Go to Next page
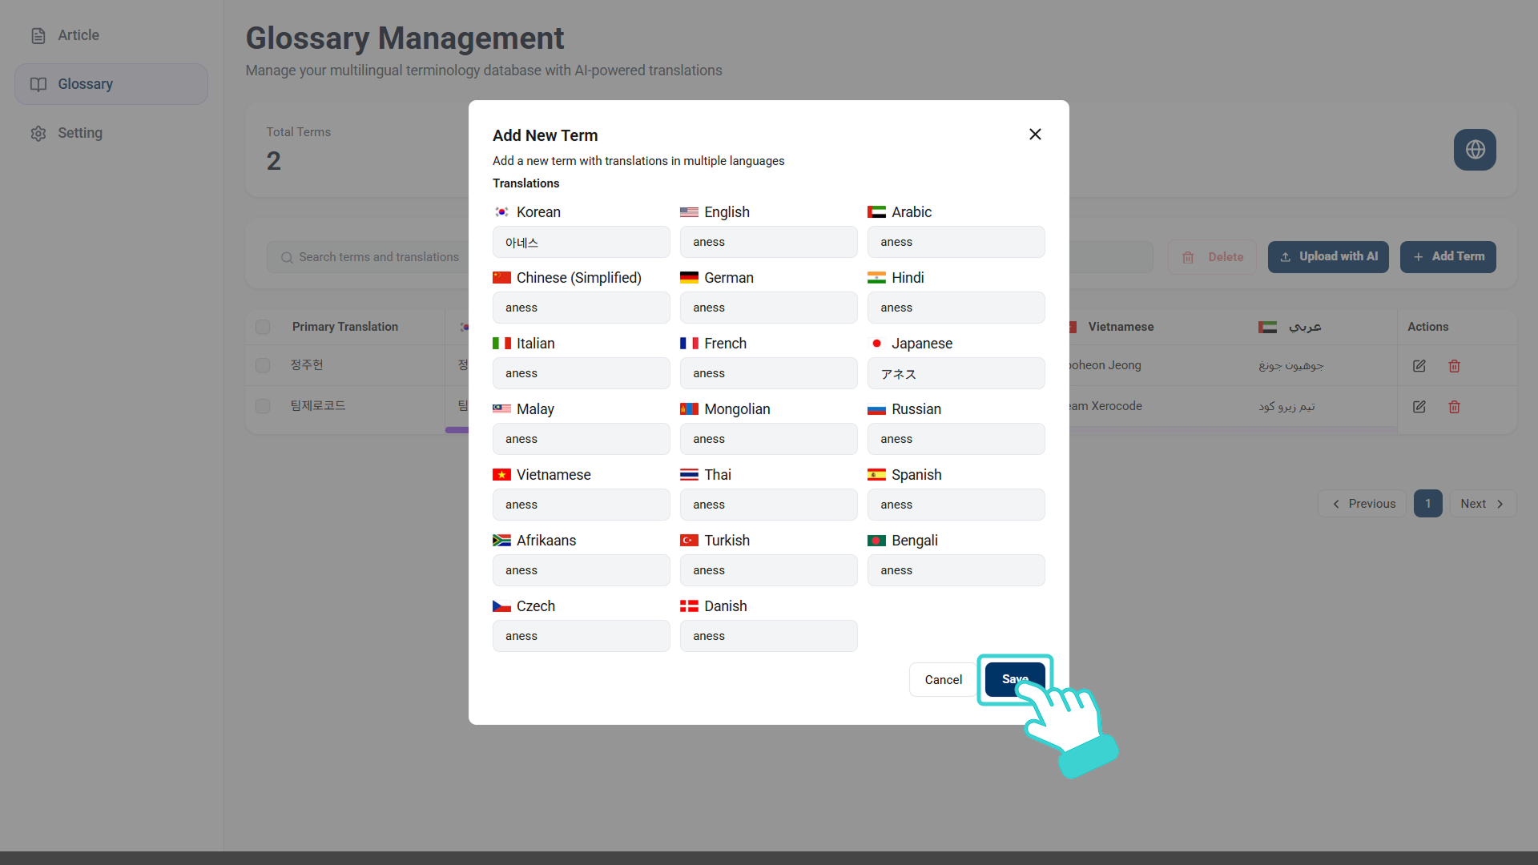This screenshot has height=865, width=1538. tap(1482, 504)
